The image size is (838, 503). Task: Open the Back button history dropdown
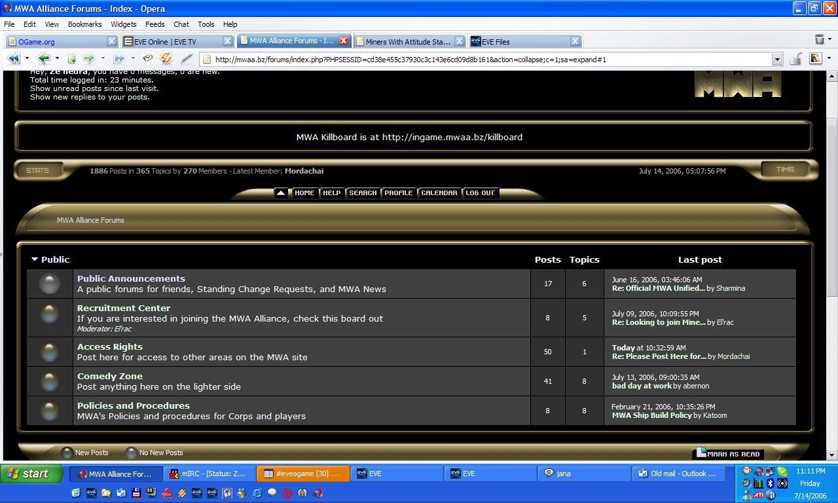[57, 59]
